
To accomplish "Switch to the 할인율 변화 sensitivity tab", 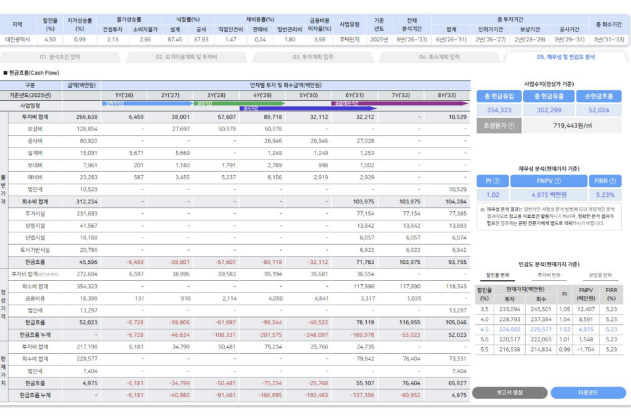I will tap(496, 275).
